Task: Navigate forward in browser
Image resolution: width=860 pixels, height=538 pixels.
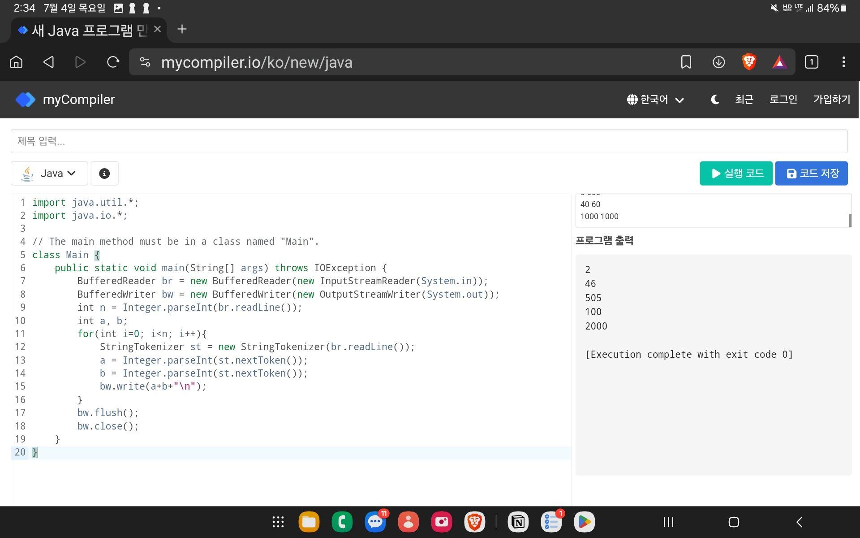Action: [x=80, y=62]
